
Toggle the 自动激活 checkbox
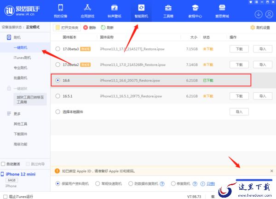coord(3,164)
